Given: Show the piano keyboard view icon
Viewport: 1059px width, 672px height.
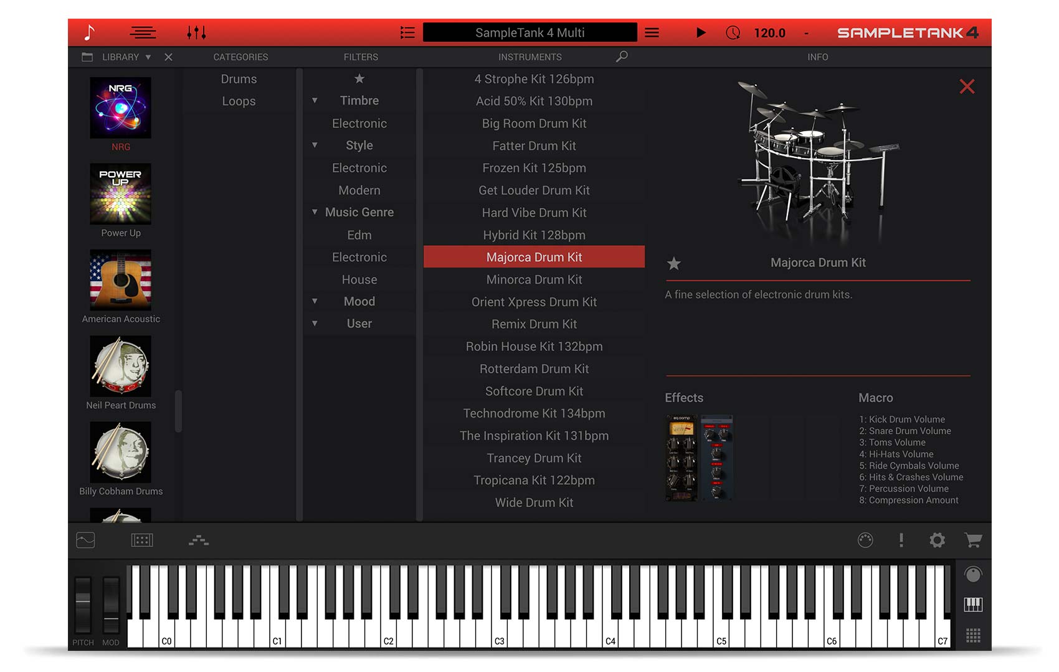Looking at the screenshot, I should coord(972,604).
